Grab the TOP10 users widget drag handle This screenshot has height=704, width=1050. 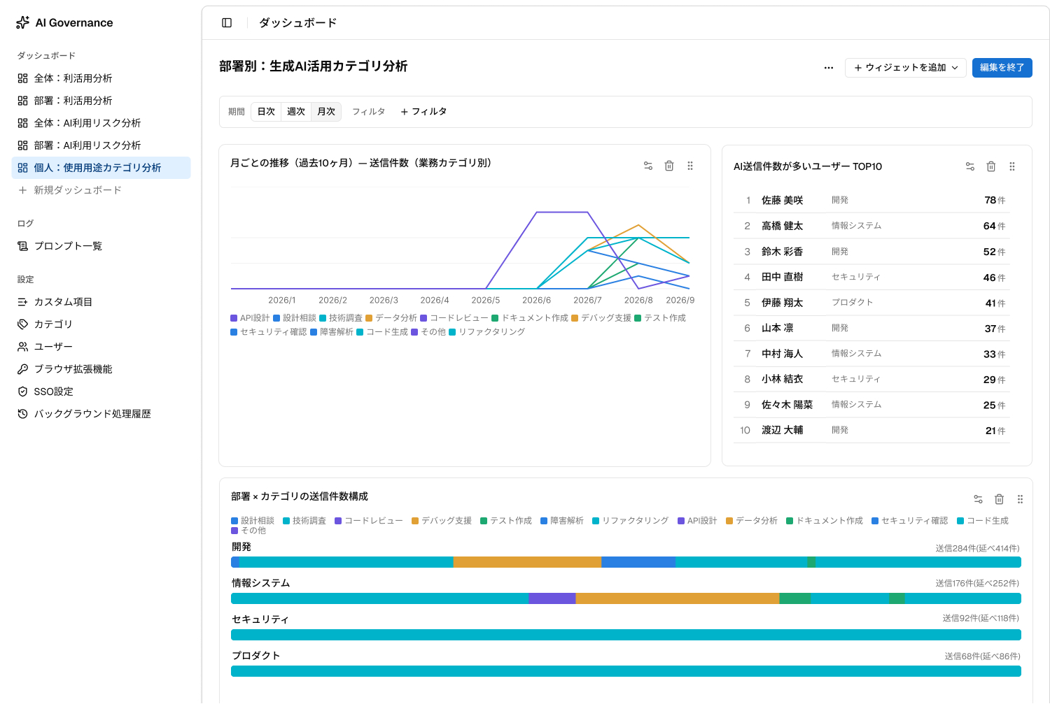tap(1012, 166)
